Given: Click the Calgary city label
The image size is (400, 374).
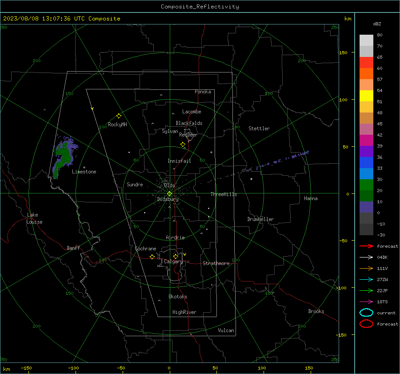Looking at the screenshot, I should [x=173, y=261].
